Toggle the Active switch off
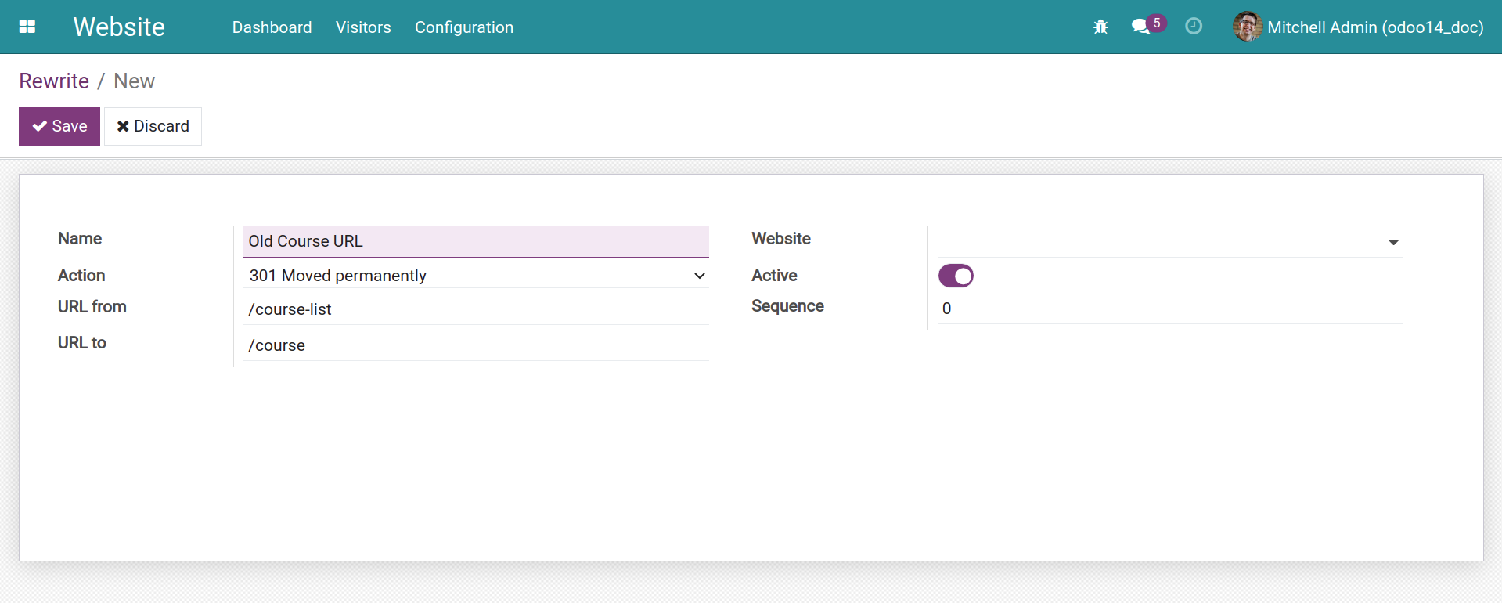Screen dimensions: 1502x603 (956, 276)
